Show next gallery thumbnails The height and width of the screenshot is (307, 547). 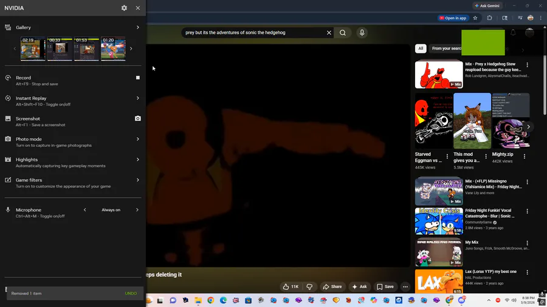click(131, 49)
